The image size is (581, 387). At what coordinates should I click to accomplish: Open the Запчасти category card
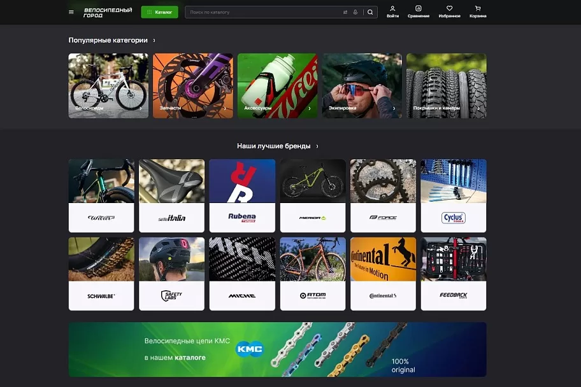192,86
